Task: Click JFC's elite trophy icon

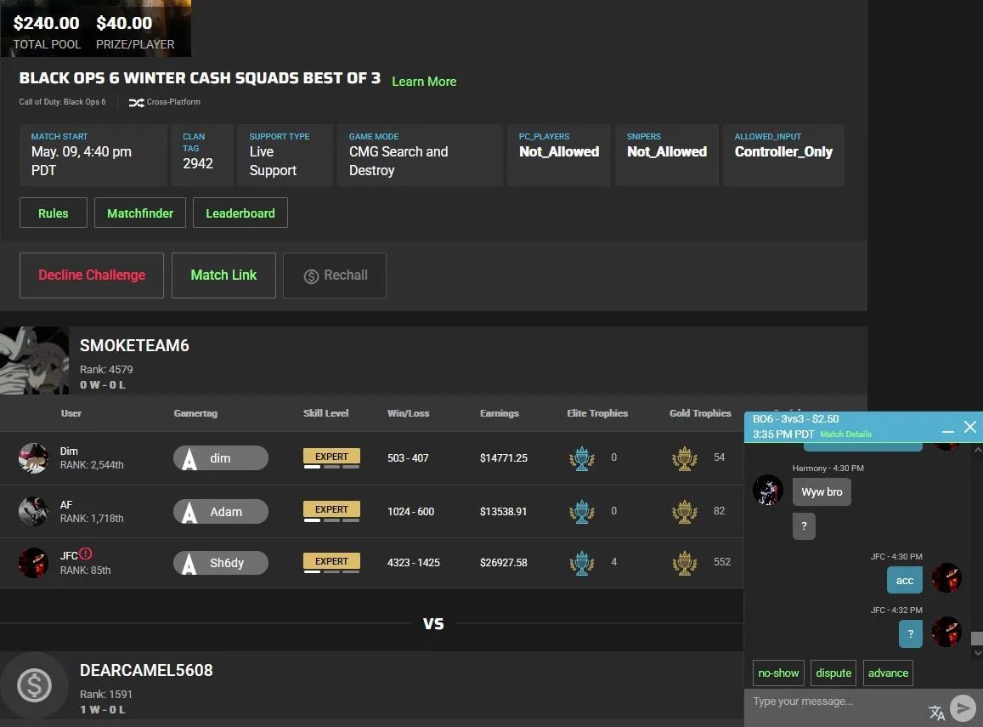Action: click(582, 563)
